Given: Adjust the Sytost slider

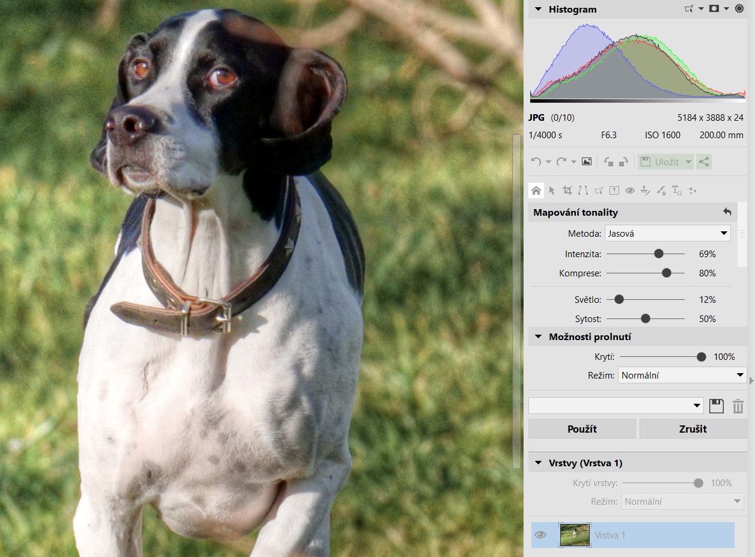Looking at the screenshot, I should point(646,318).
